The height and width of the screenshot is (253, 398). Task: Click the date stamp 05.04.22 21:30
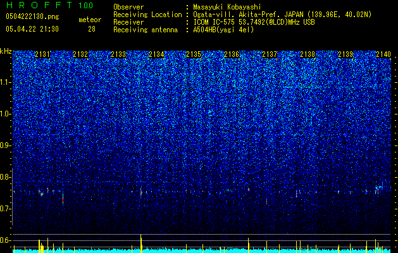coord(32,29)
